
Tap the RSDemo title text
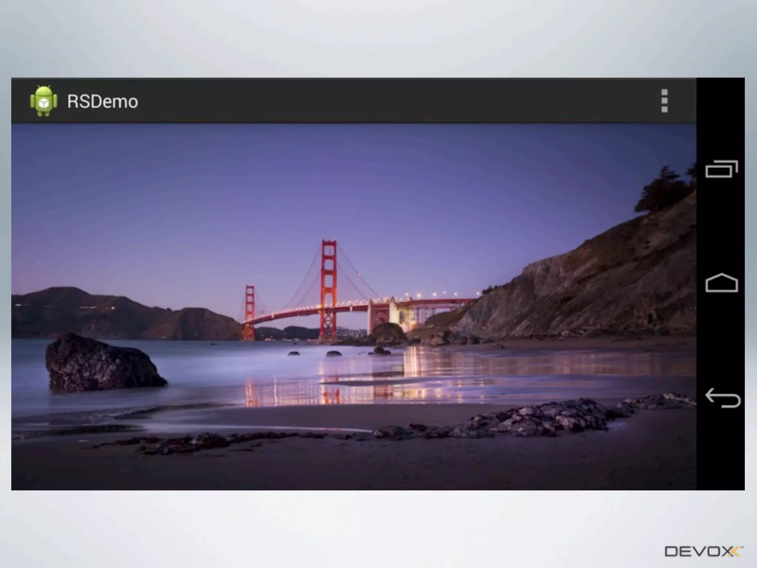[x=102, y=102]
